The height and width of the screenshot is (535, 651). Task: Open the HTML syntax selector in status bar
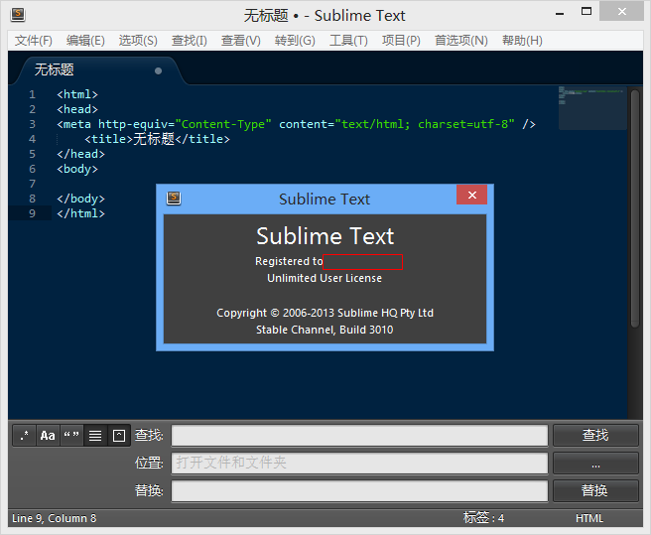click(589, 518)
